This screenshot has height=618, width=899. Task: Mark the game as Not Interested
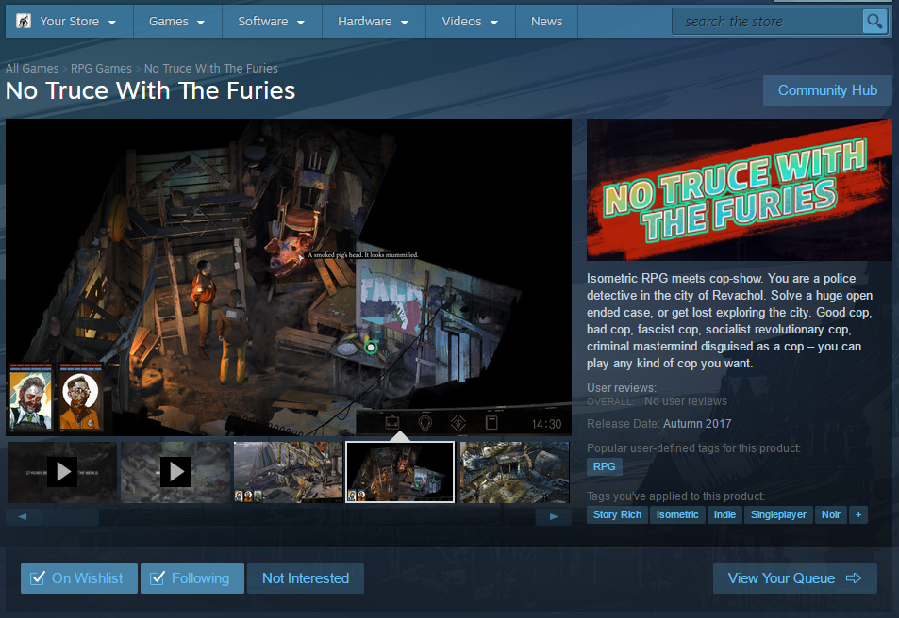(306, 578)
